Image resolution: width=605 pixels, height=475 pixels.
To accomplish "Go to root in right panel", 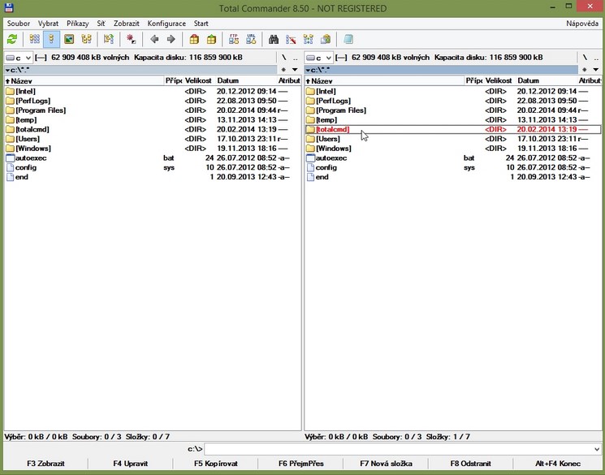I will tap(585, 58).
